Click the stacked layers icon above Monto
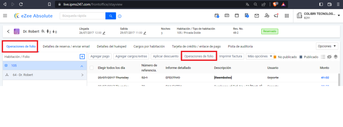The height and width of the screenshot is (127, 343). click(x=336, y=57)
